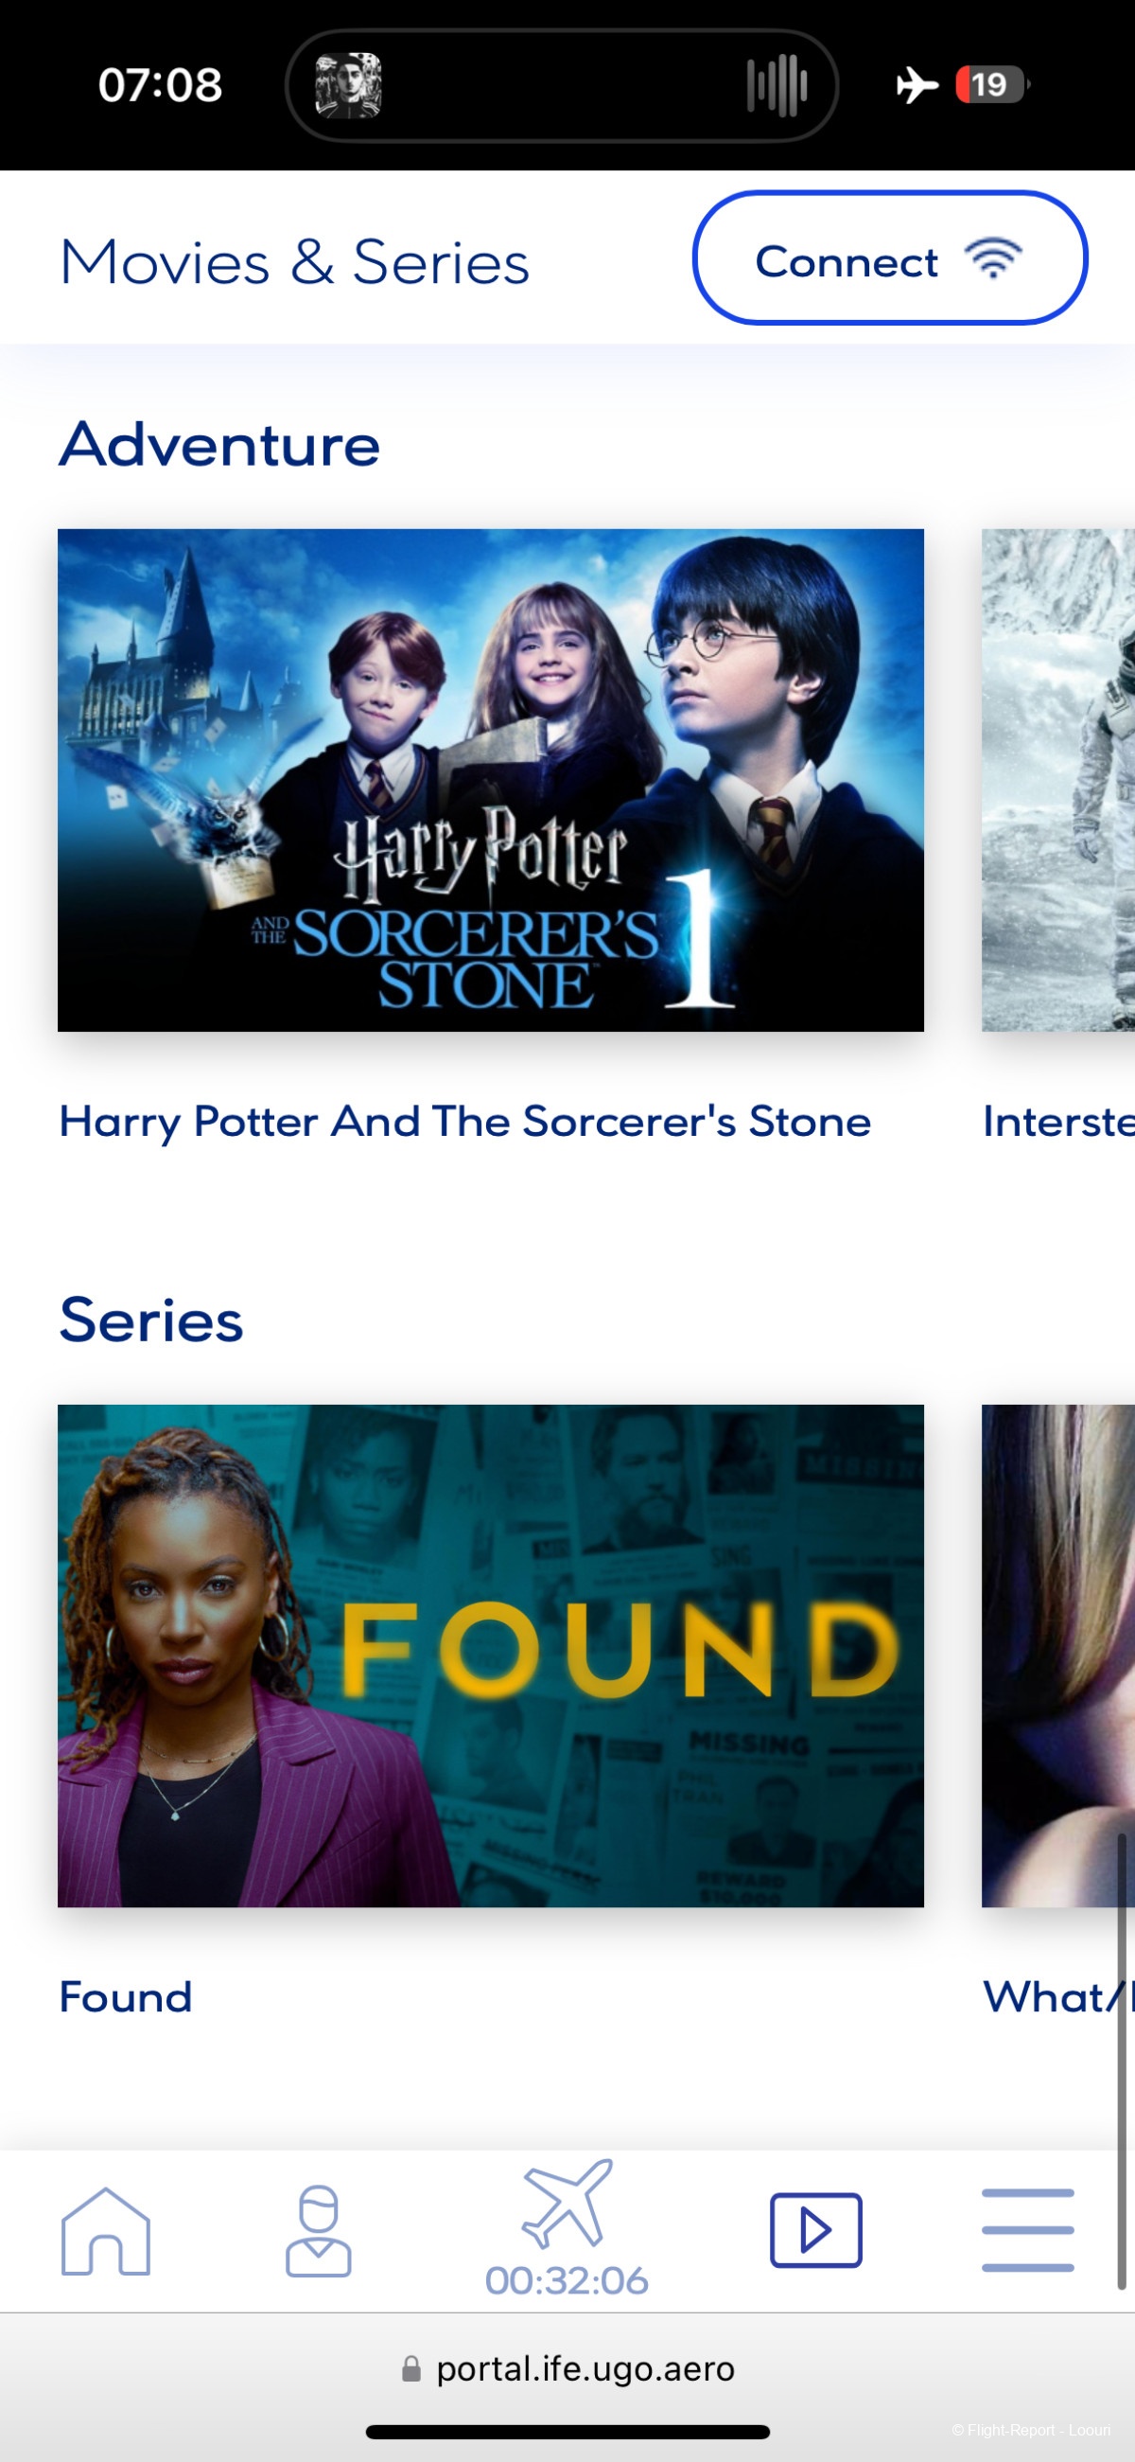Tap the now-playing album art in Dynamic Island
1135x2462 pixels.
tap(349, 85)
